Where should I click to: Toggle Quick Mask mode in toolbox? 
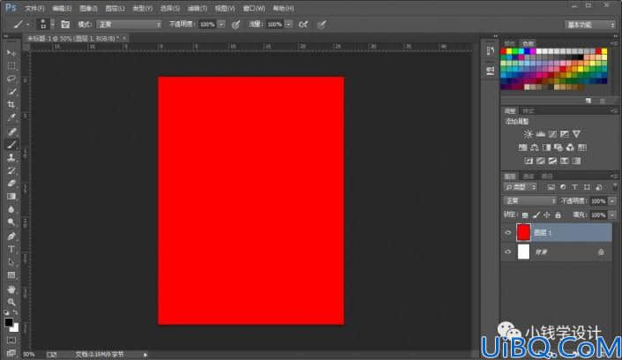[x=11, y=341]
